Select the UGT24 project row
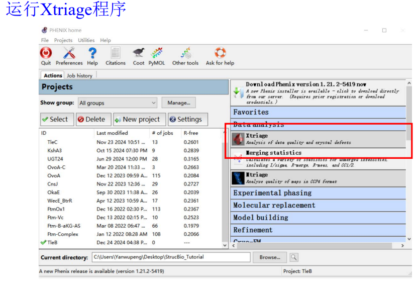 (x=131, y=159)
